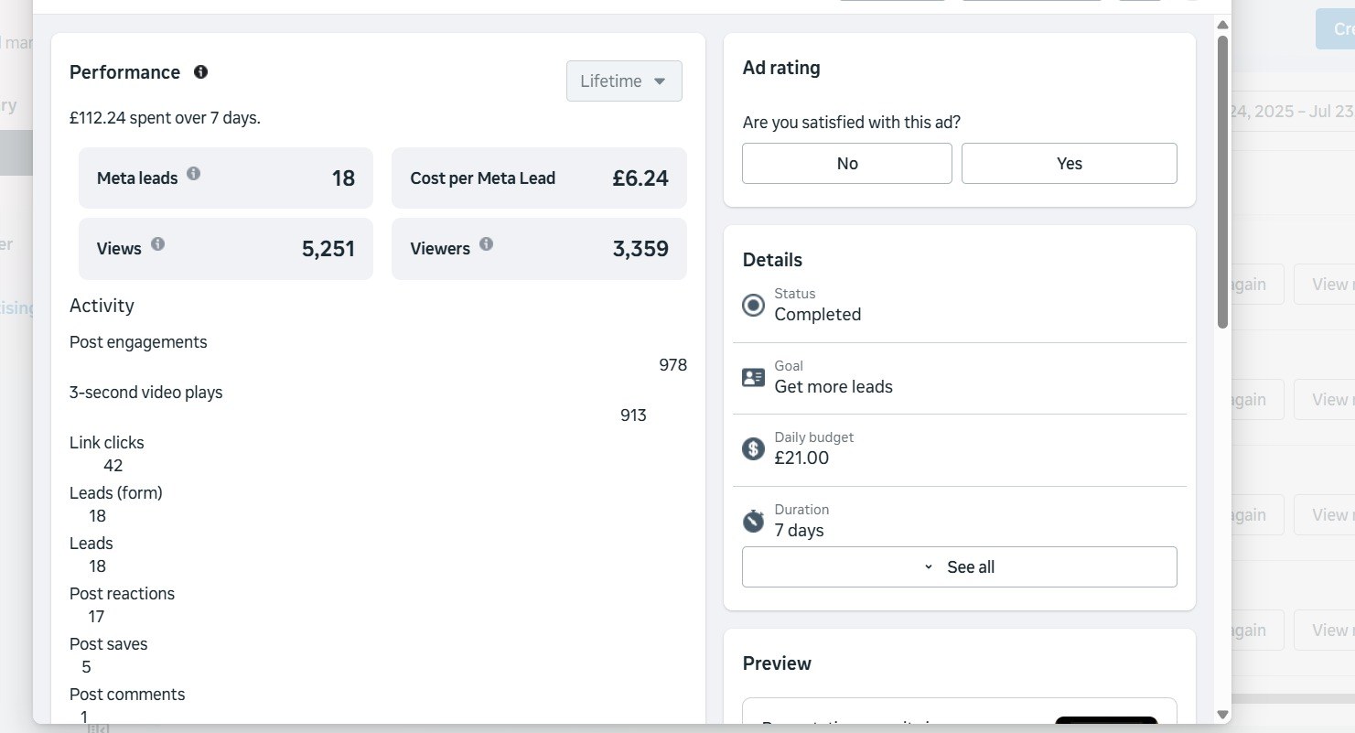1355x733 pixels.
Task: Click the Views count 5,251
Action: 328,249
